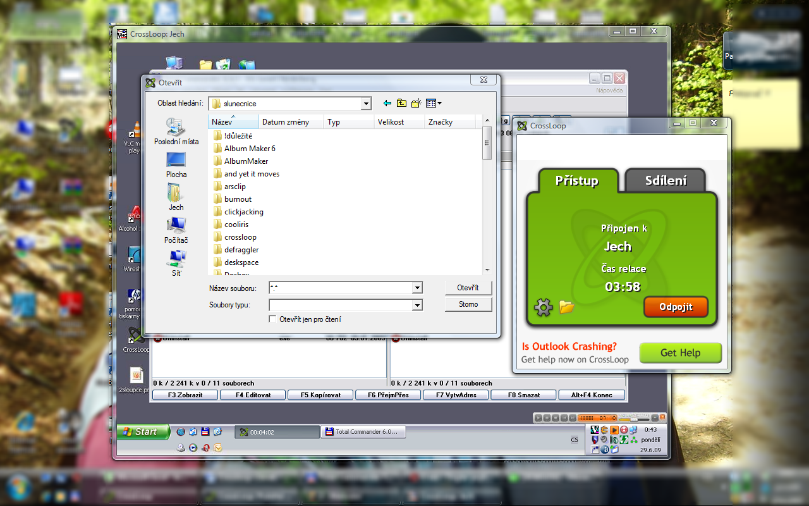The height and width of the screenshot is (506, 809).
Task: Sort files by the Název column
Action: coord(233,122)
